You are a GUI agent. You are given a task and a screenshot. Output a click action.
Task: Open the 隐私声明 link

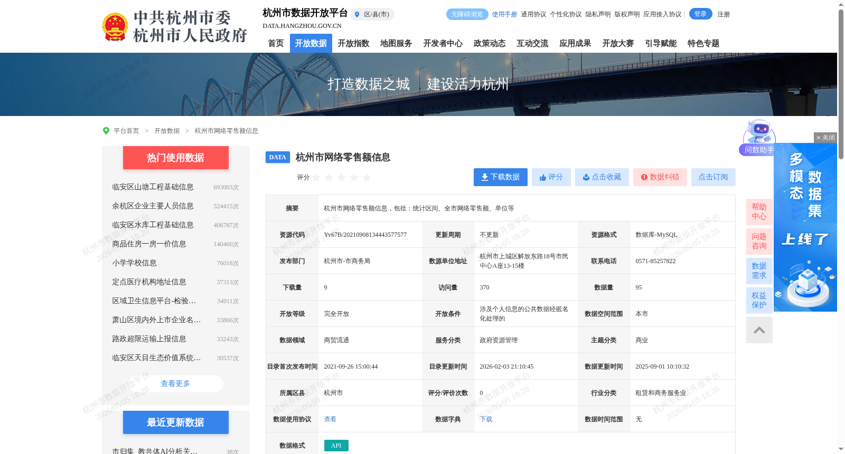(x=598, y=14)
